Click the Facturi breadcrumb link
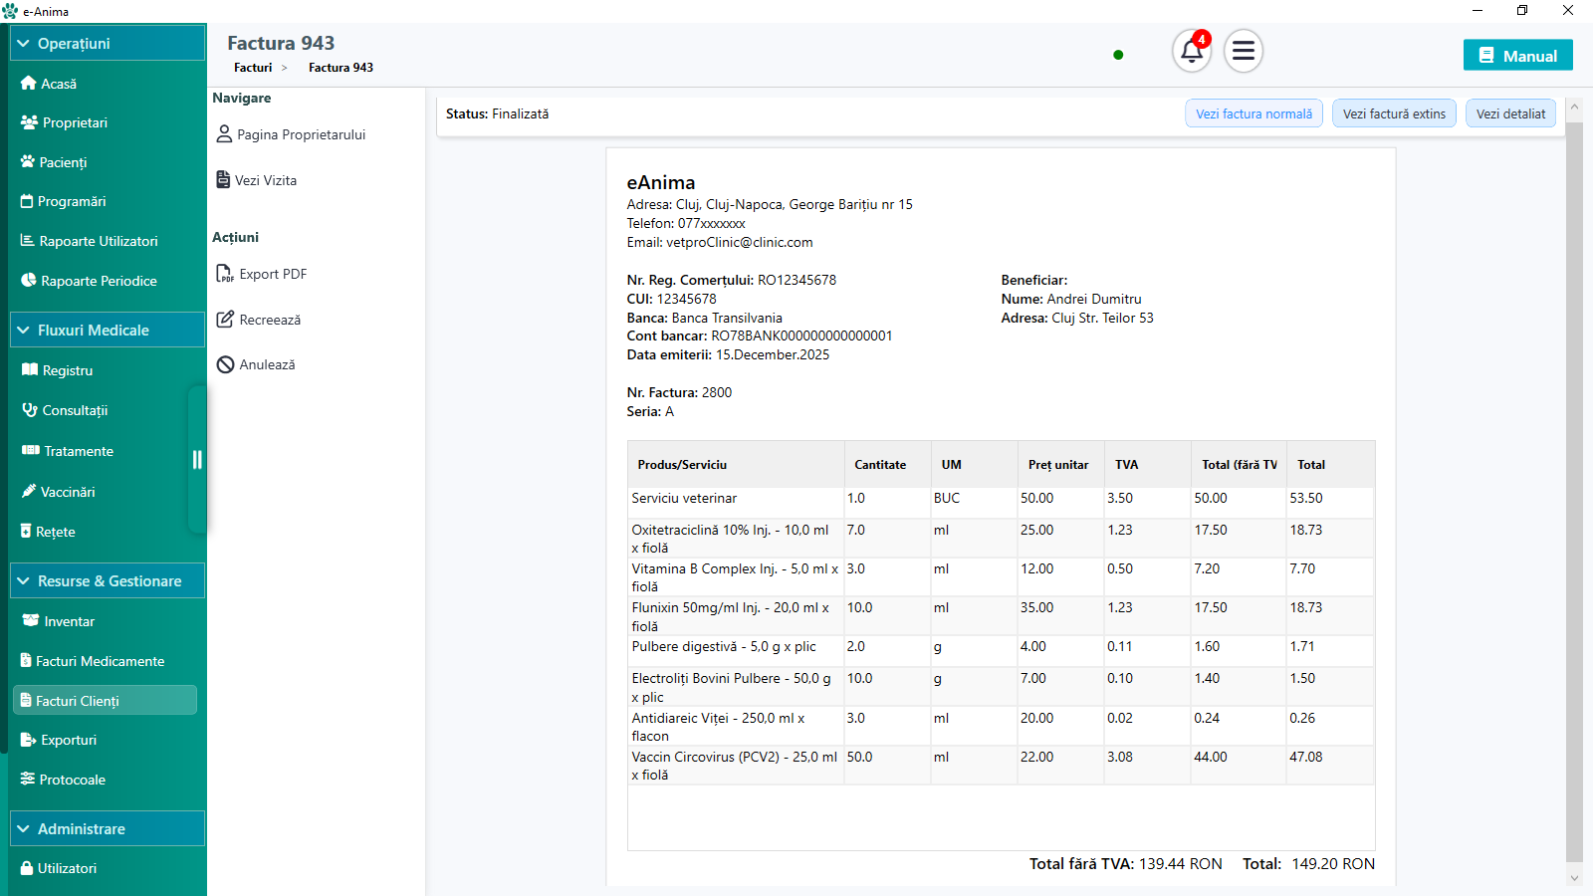This screenshot has width=1593, height=896. pos(253,68)
